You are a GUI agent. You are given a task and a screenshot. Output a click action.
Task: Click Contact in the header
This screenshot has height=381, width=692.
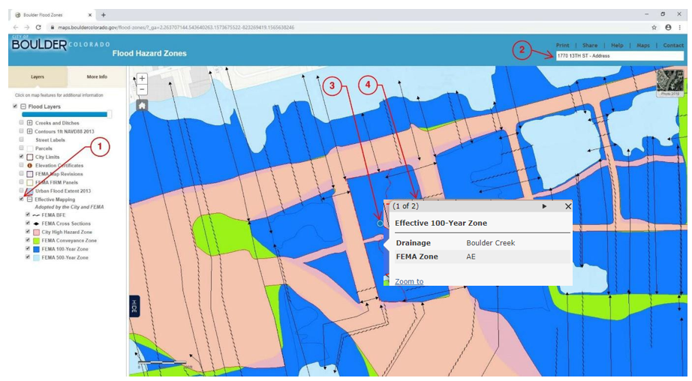tap(673, 46)
